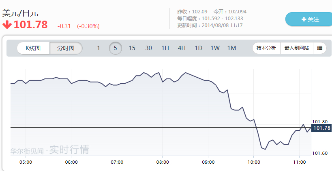The image size is (332, 171).
Task: Switch to 分时图 time-share view
Action: coord(66,48)
